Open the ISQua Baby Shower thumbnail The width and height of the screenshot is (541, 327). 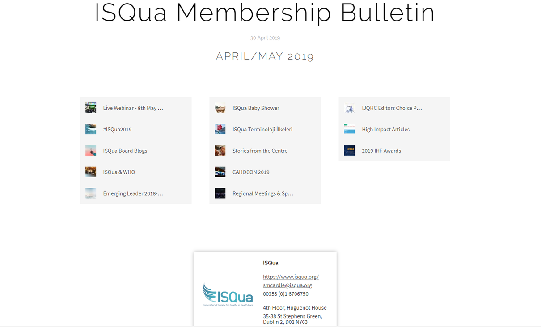click(x=220, y=108)
